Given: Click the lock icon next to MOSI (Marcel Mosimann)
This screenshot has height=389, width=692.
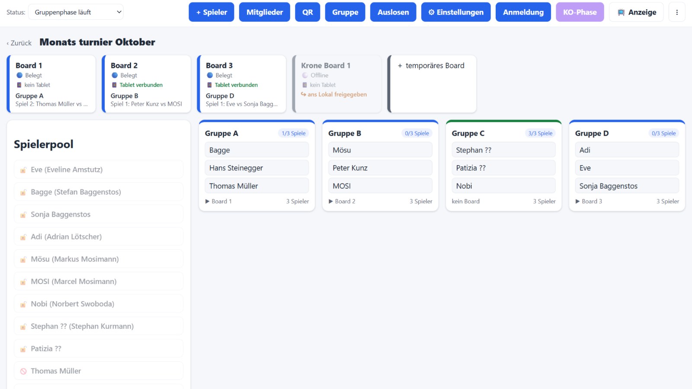Looking at the screenshot, I should point(23,282).
